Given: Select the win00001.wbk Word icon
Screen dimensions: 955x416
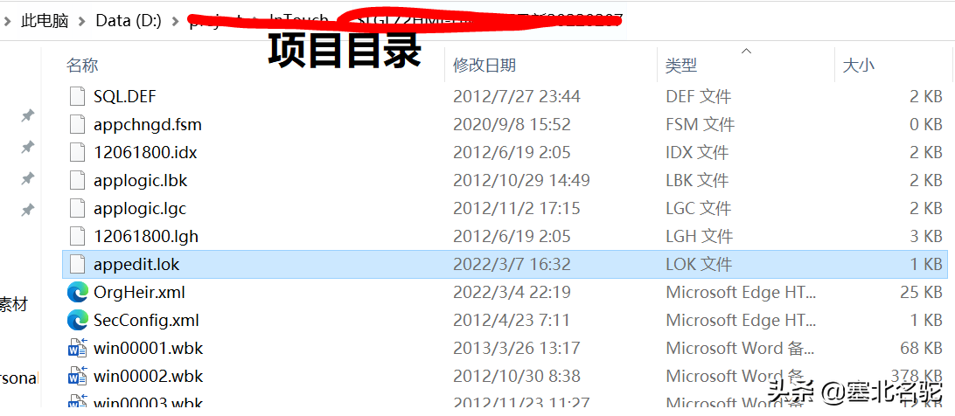Looking at the screenshot, I should point(77,349).
